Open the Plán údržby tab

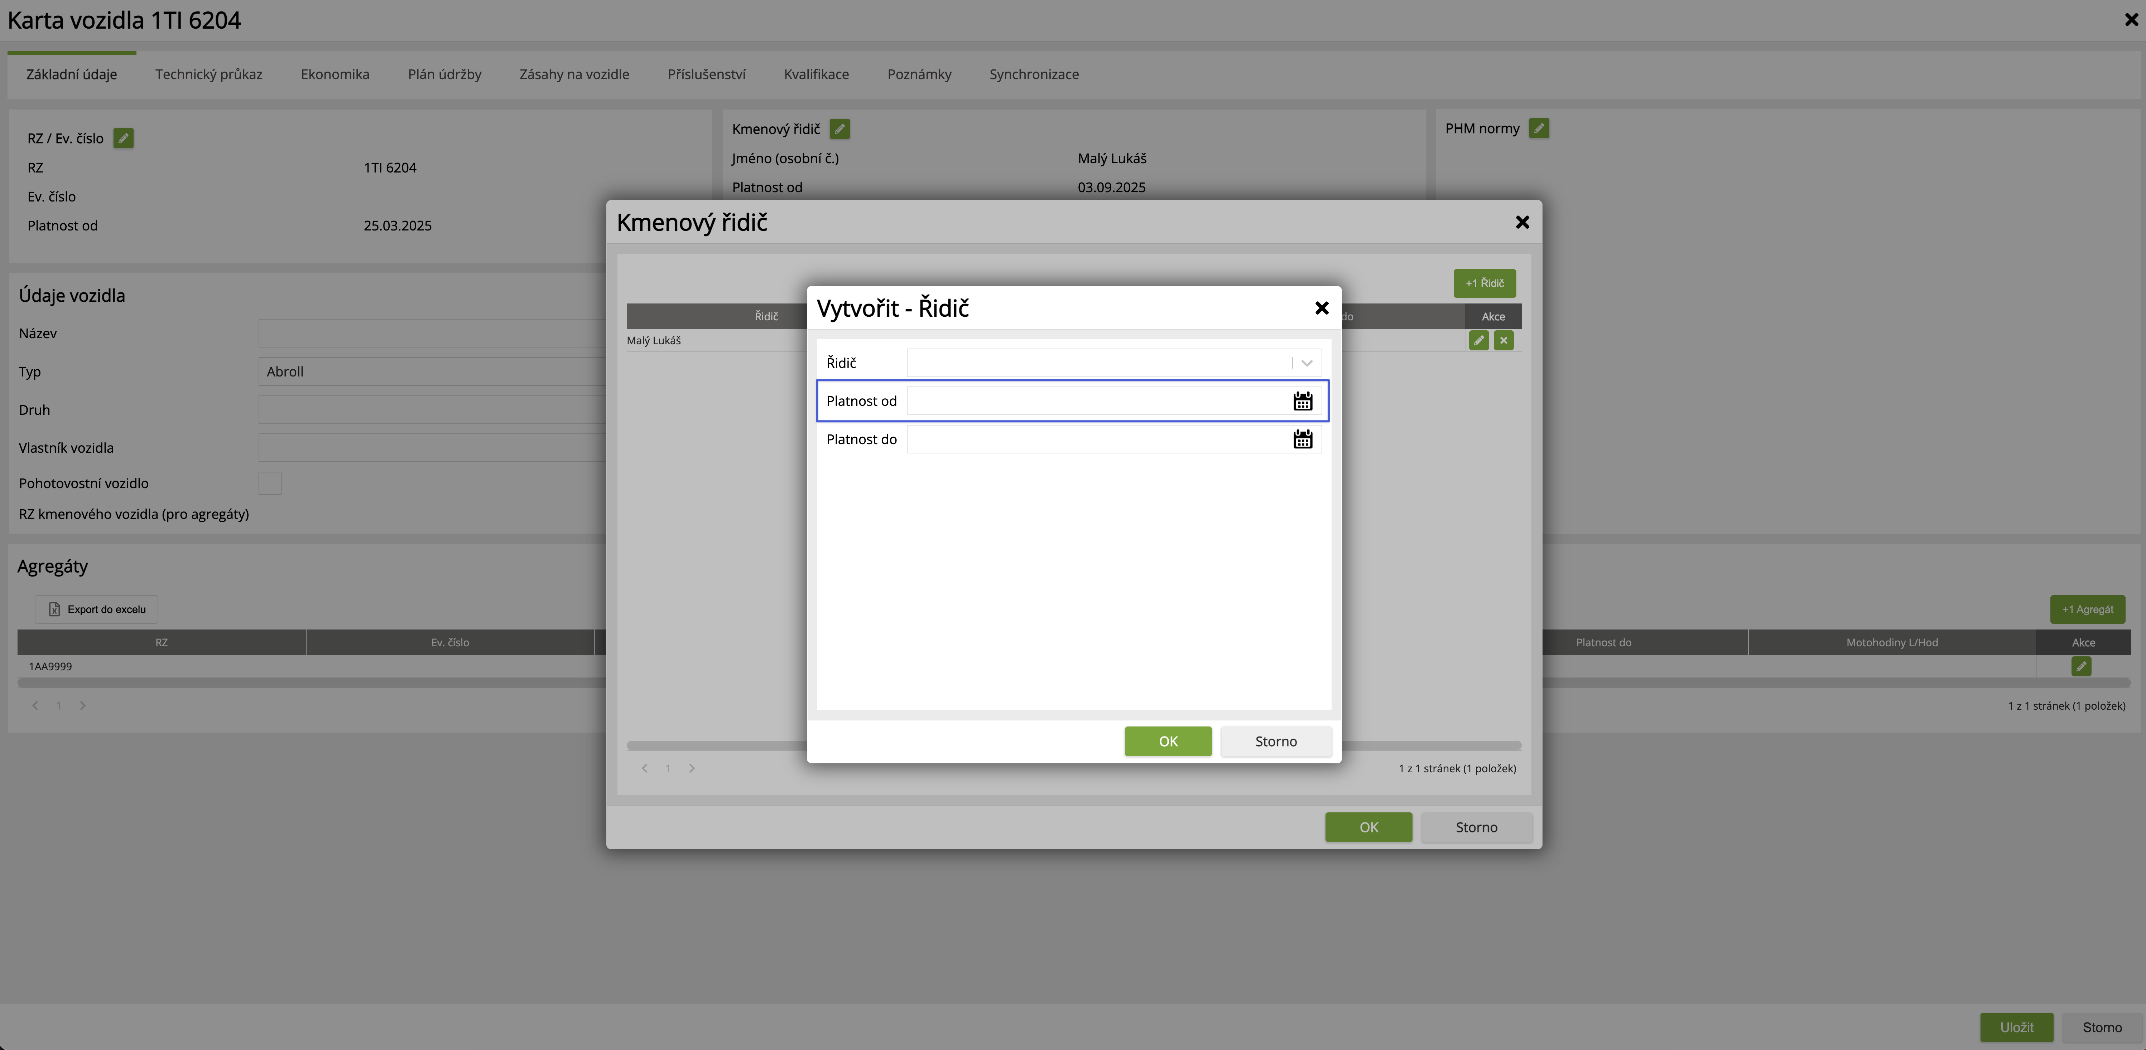point(444,74)
